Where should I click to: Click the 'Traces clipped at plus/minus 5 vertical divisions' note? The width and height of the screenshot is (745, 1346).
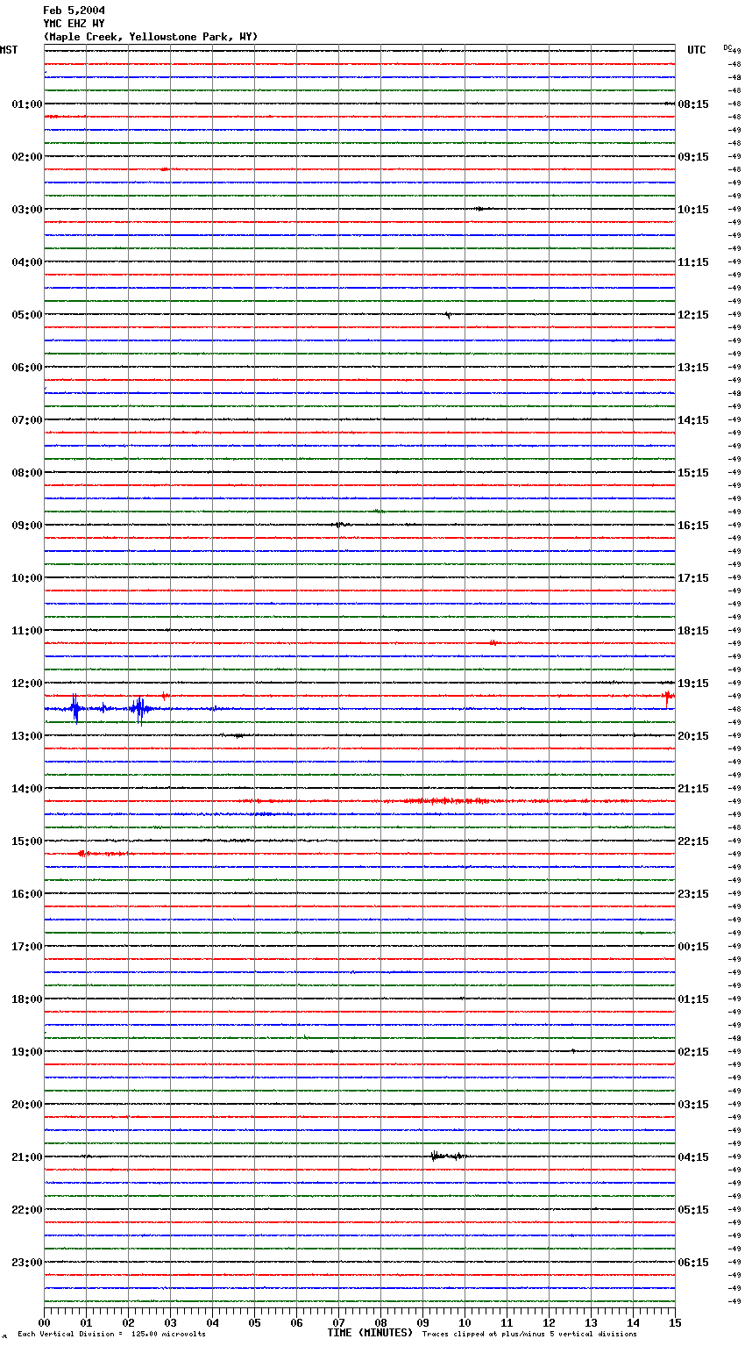tap(529, 1334)
